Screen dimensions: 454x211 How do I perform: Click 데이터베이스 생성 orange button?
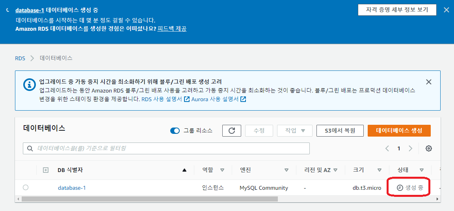[x=399, y=131]
